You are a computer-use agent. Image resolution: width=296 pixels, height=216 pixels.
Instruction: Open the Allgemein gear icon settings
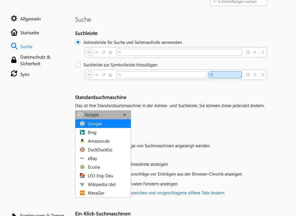point(14,18)
